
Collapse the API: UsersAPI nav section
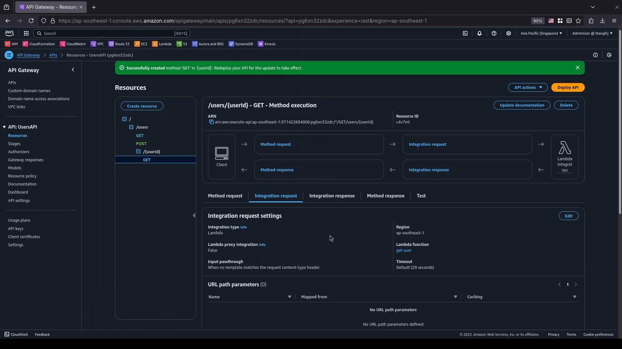pos(4,127)
